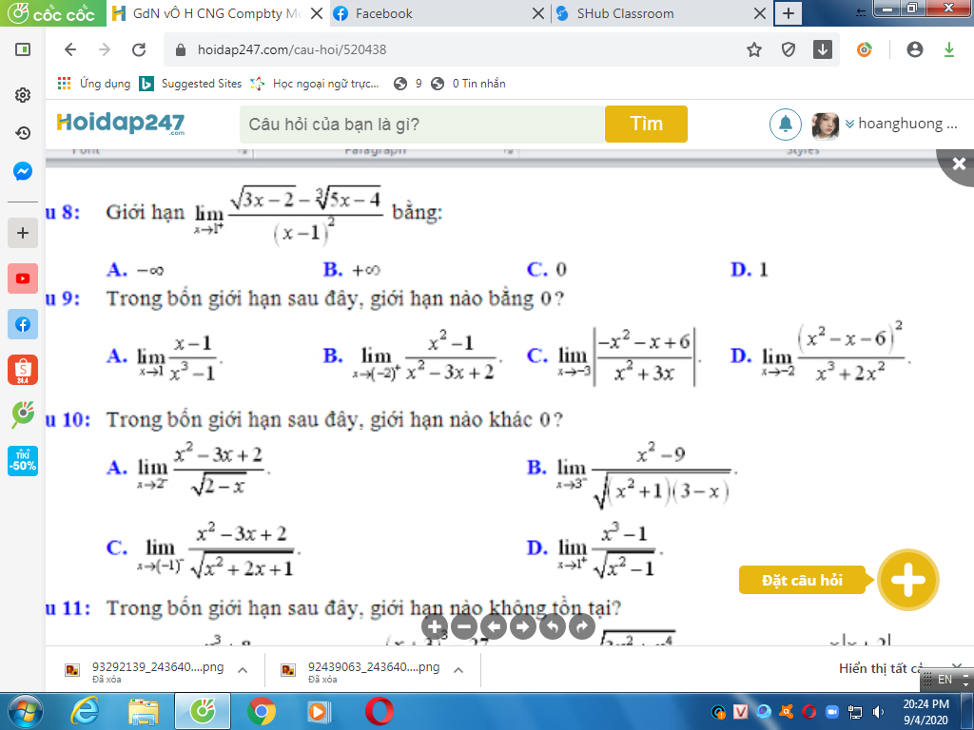This screenshot has width=974, height=730.
Task: Zoom out of the image with minus control
Action: [x=464, y=627]
